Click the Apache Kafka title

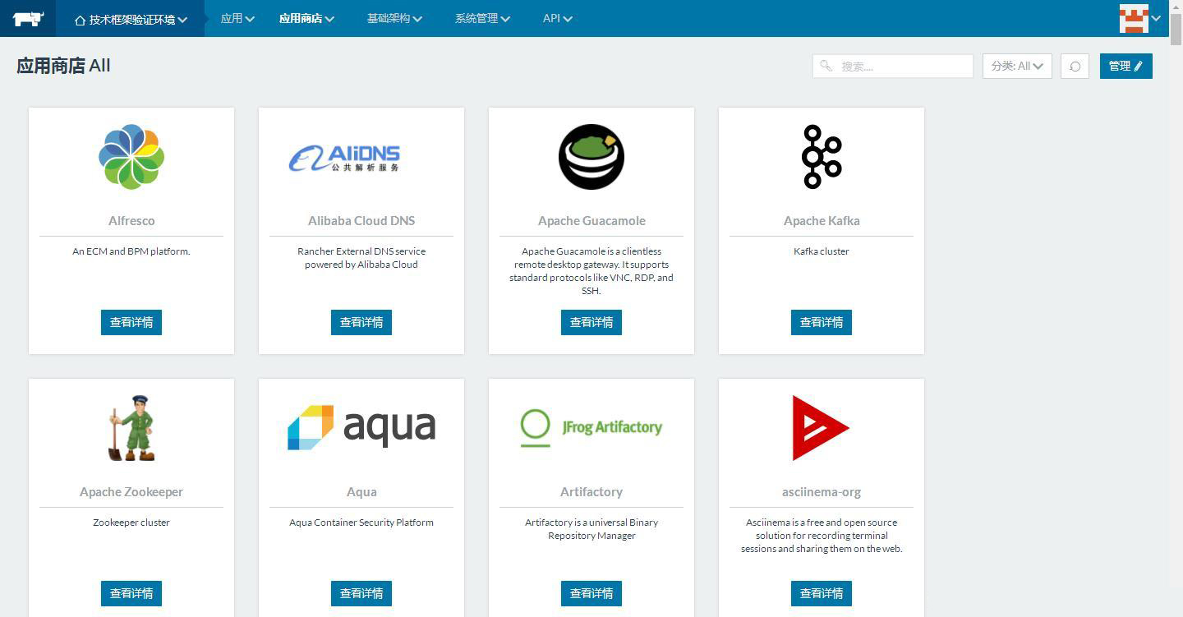click(822, 220)
